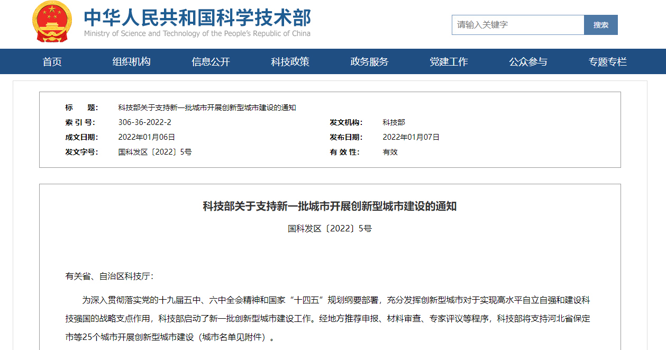This screenshot has width=666, height=350.
Task: Click the 发文机构 field label
Action: 346,122
